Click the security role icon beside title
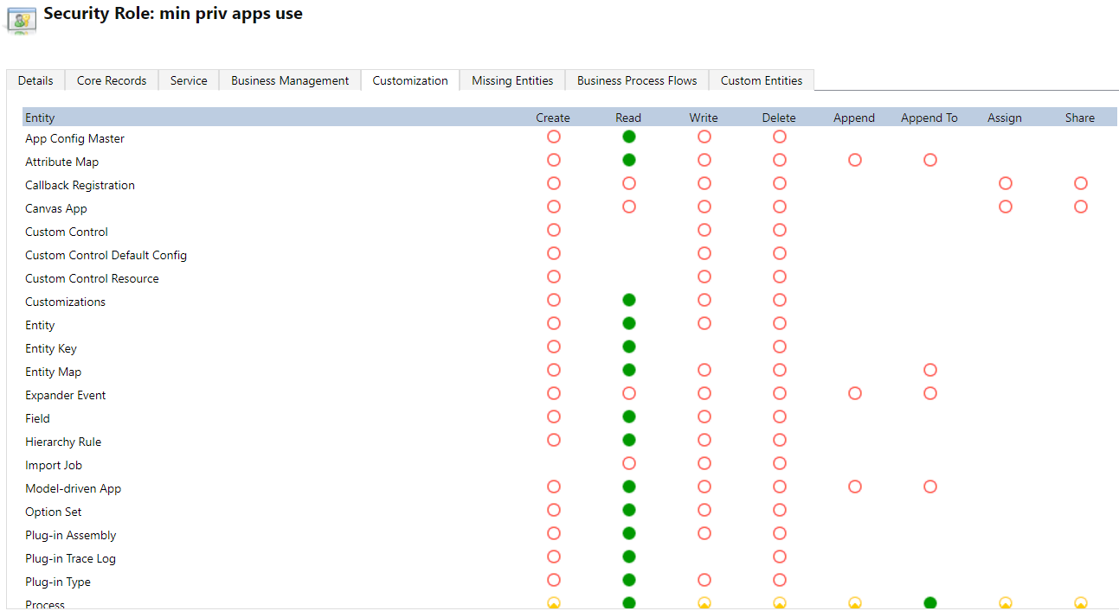Viewport: 1119px width, 611px height. pyautogui.click(x=22, y=19)
